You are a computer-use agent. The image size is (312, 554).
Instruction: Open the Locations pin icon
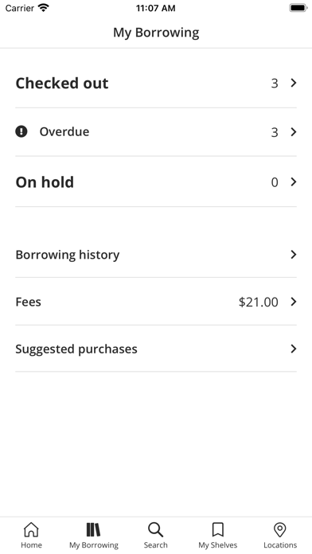[280, 529]
